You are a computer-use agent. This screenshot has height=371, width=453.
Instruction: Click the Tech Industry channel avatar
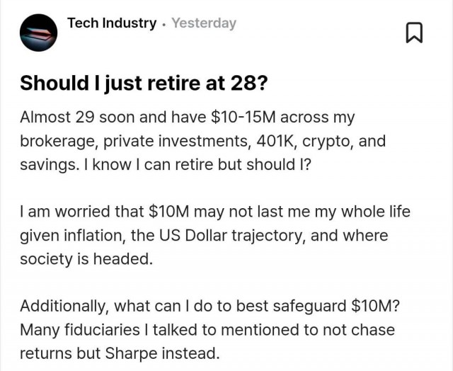point(38,33)
